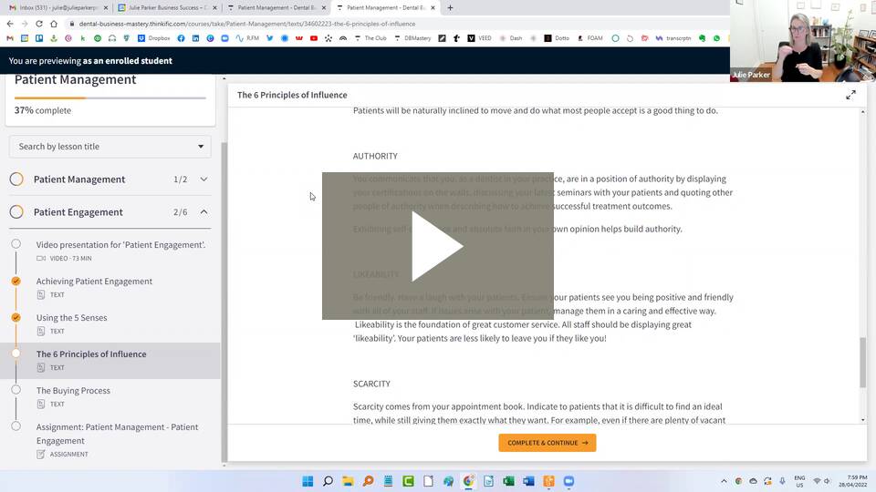Click the 37% course progress bar
The height and width of the screenshot is (492, 876).
tap(110, 98)
